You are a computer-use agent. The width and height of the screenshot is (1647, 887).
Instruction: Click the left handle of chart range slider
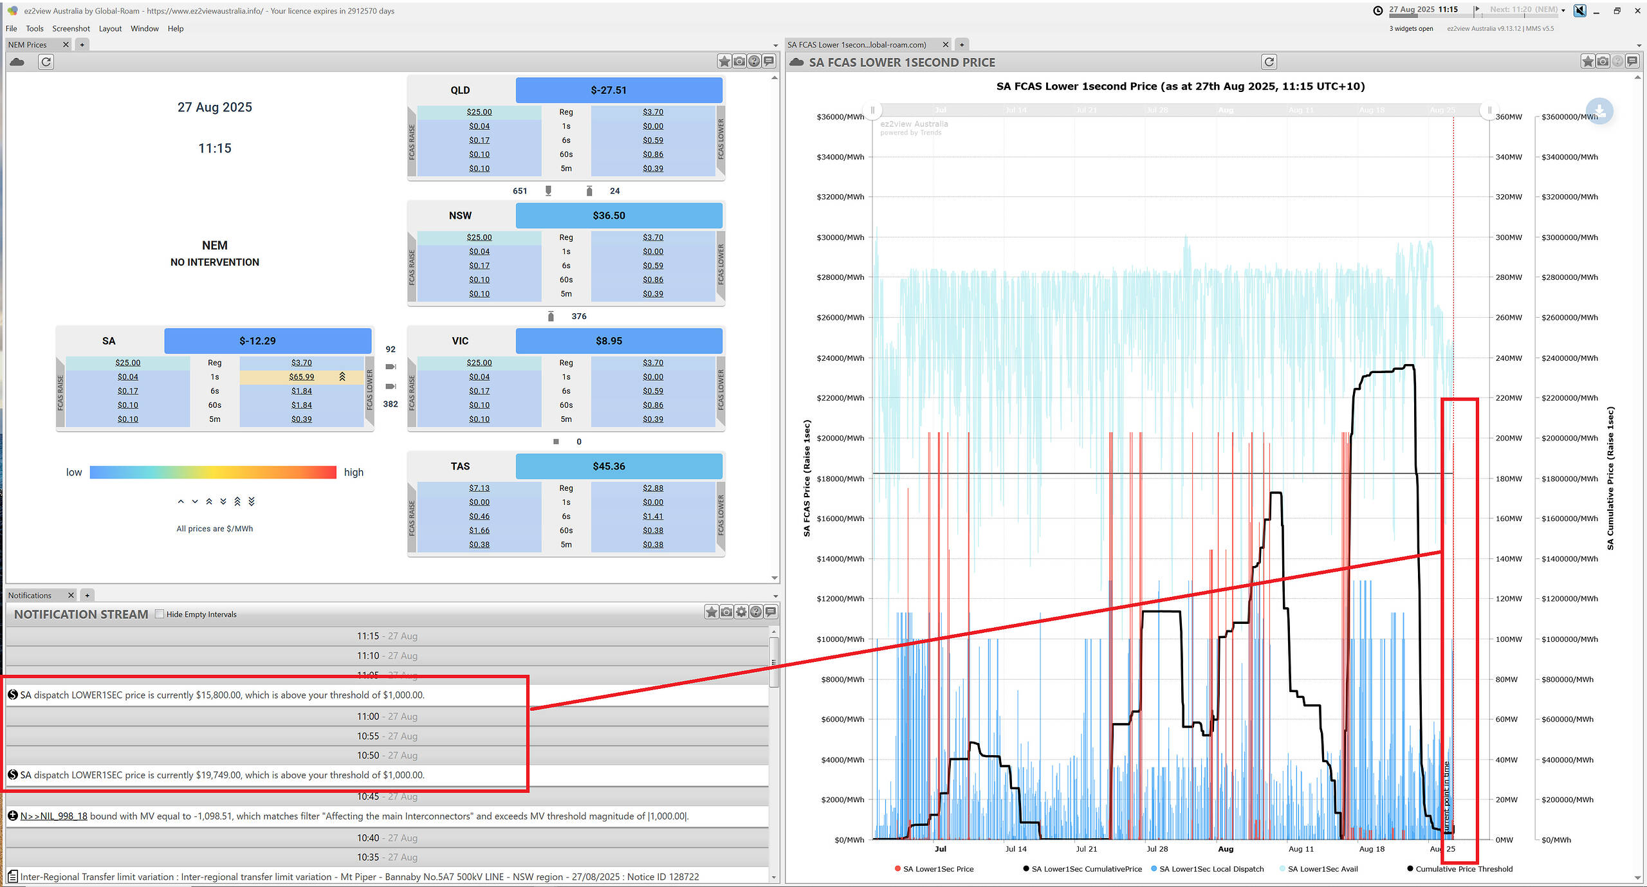coord(872,110)
